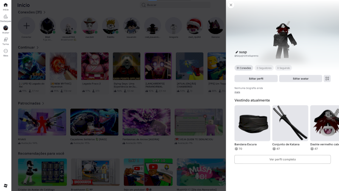Image resolution: width=339 pixels, height=191 pixels.
Task: Select the 0 Seguidores pill
Action: 264,68
